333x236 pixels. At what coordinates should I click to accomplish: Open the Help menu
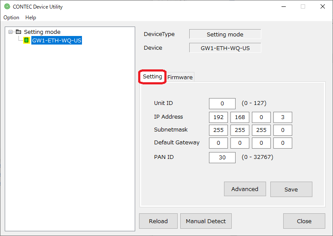tap(30, 18)
